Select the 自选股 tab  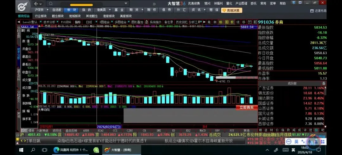click(x=57, y=10)
